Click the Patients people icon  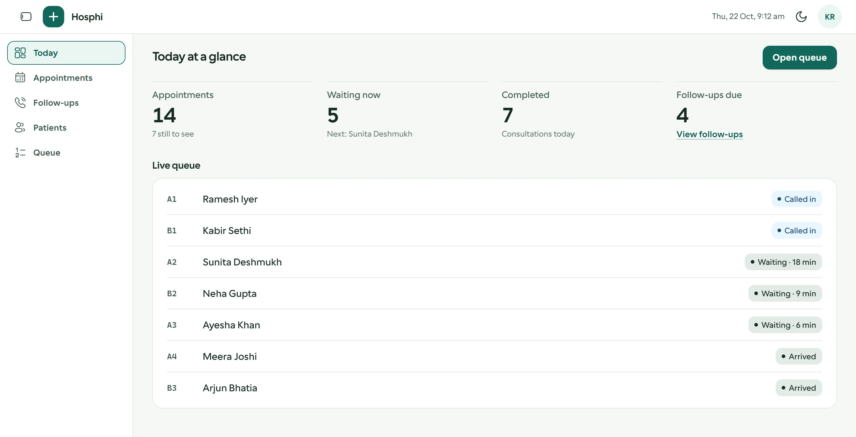20,127
